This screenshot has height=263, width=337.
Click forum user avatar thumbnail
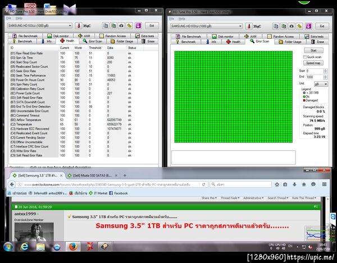coord(34,232)
